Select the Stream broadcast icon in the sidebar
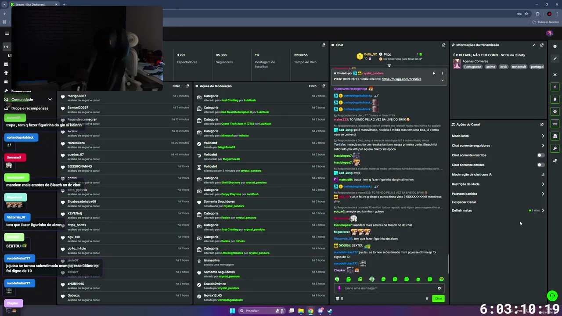Image resolution: width=562 pixels, height=316 pixels. click(6, 47)
